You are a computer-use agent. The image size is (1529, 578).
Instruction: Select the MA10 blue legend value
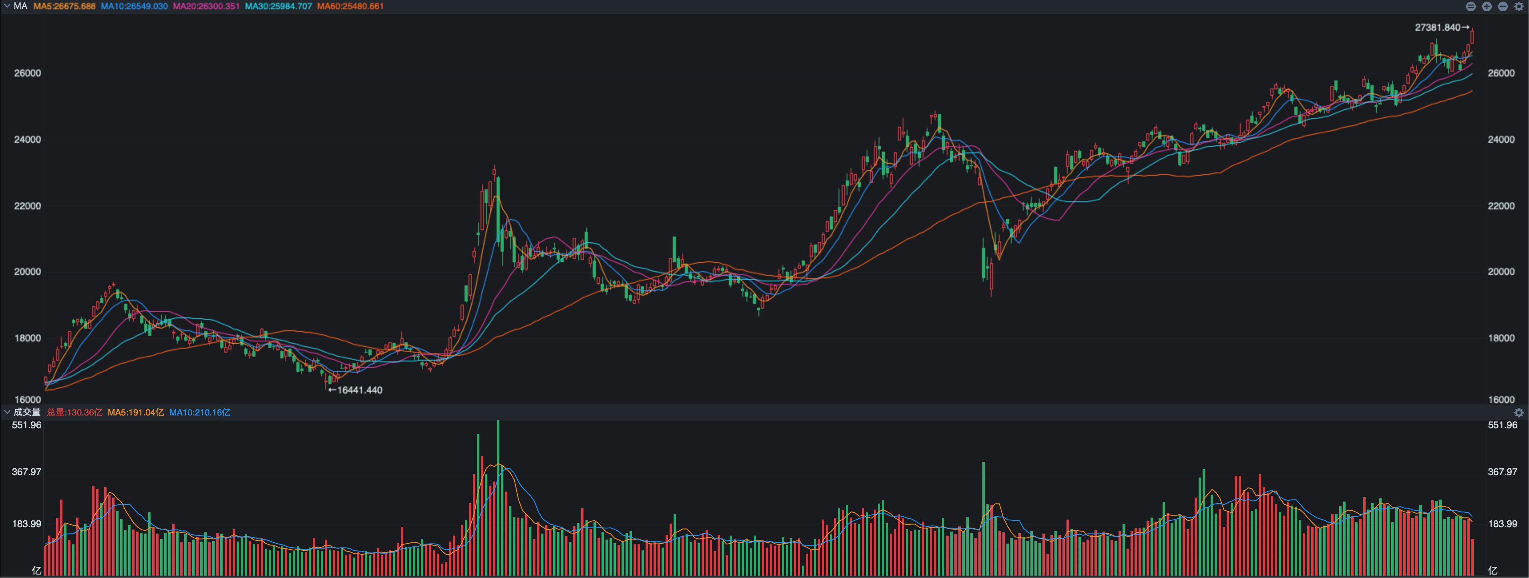pyautogui.click(x=134, y=6)
